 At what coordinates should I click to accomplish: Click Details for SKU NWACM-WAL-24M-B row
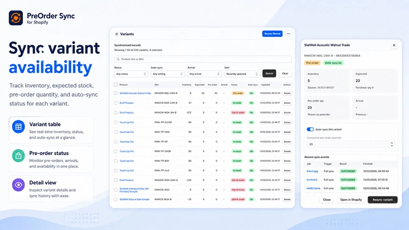(287, 93)
